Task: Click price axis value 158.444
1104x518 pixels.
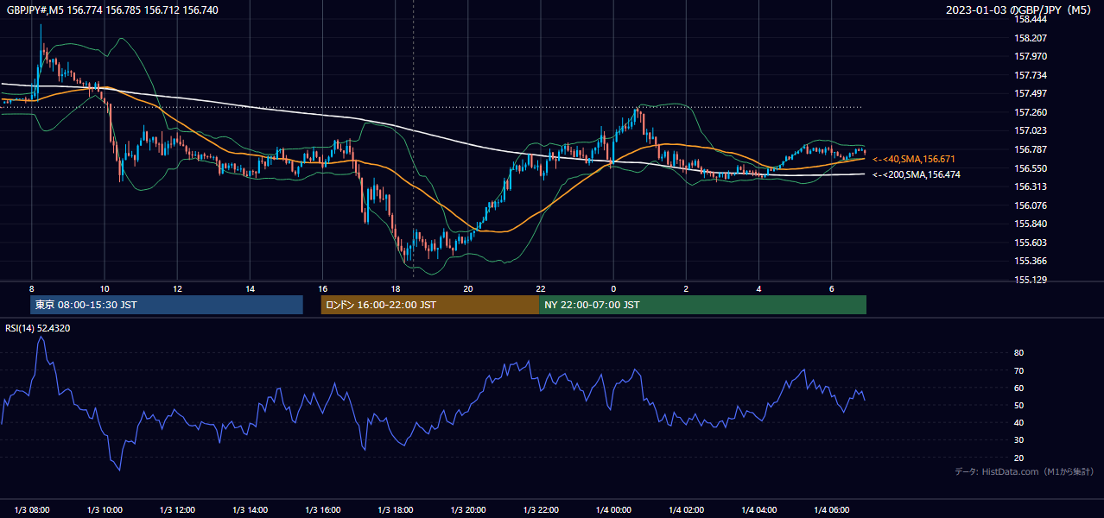Action: [x=1031, y=19]
